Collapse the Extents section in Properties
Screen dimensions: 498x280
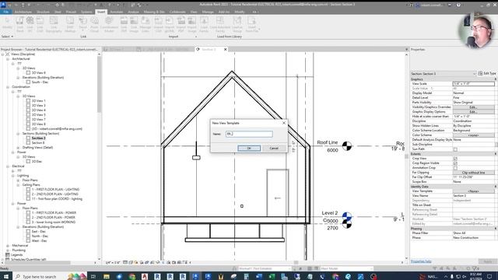pyautogui.click(x=495, y=154)
